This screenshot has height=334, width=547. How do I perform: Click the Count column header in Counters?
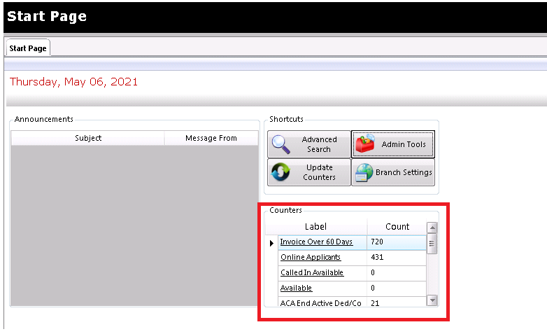[x=397, y=227]
